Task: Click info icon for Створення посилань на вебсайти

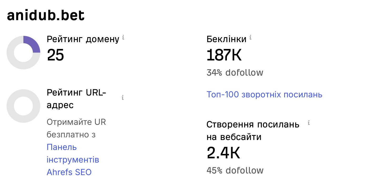Action: click(x=309, y=123)
